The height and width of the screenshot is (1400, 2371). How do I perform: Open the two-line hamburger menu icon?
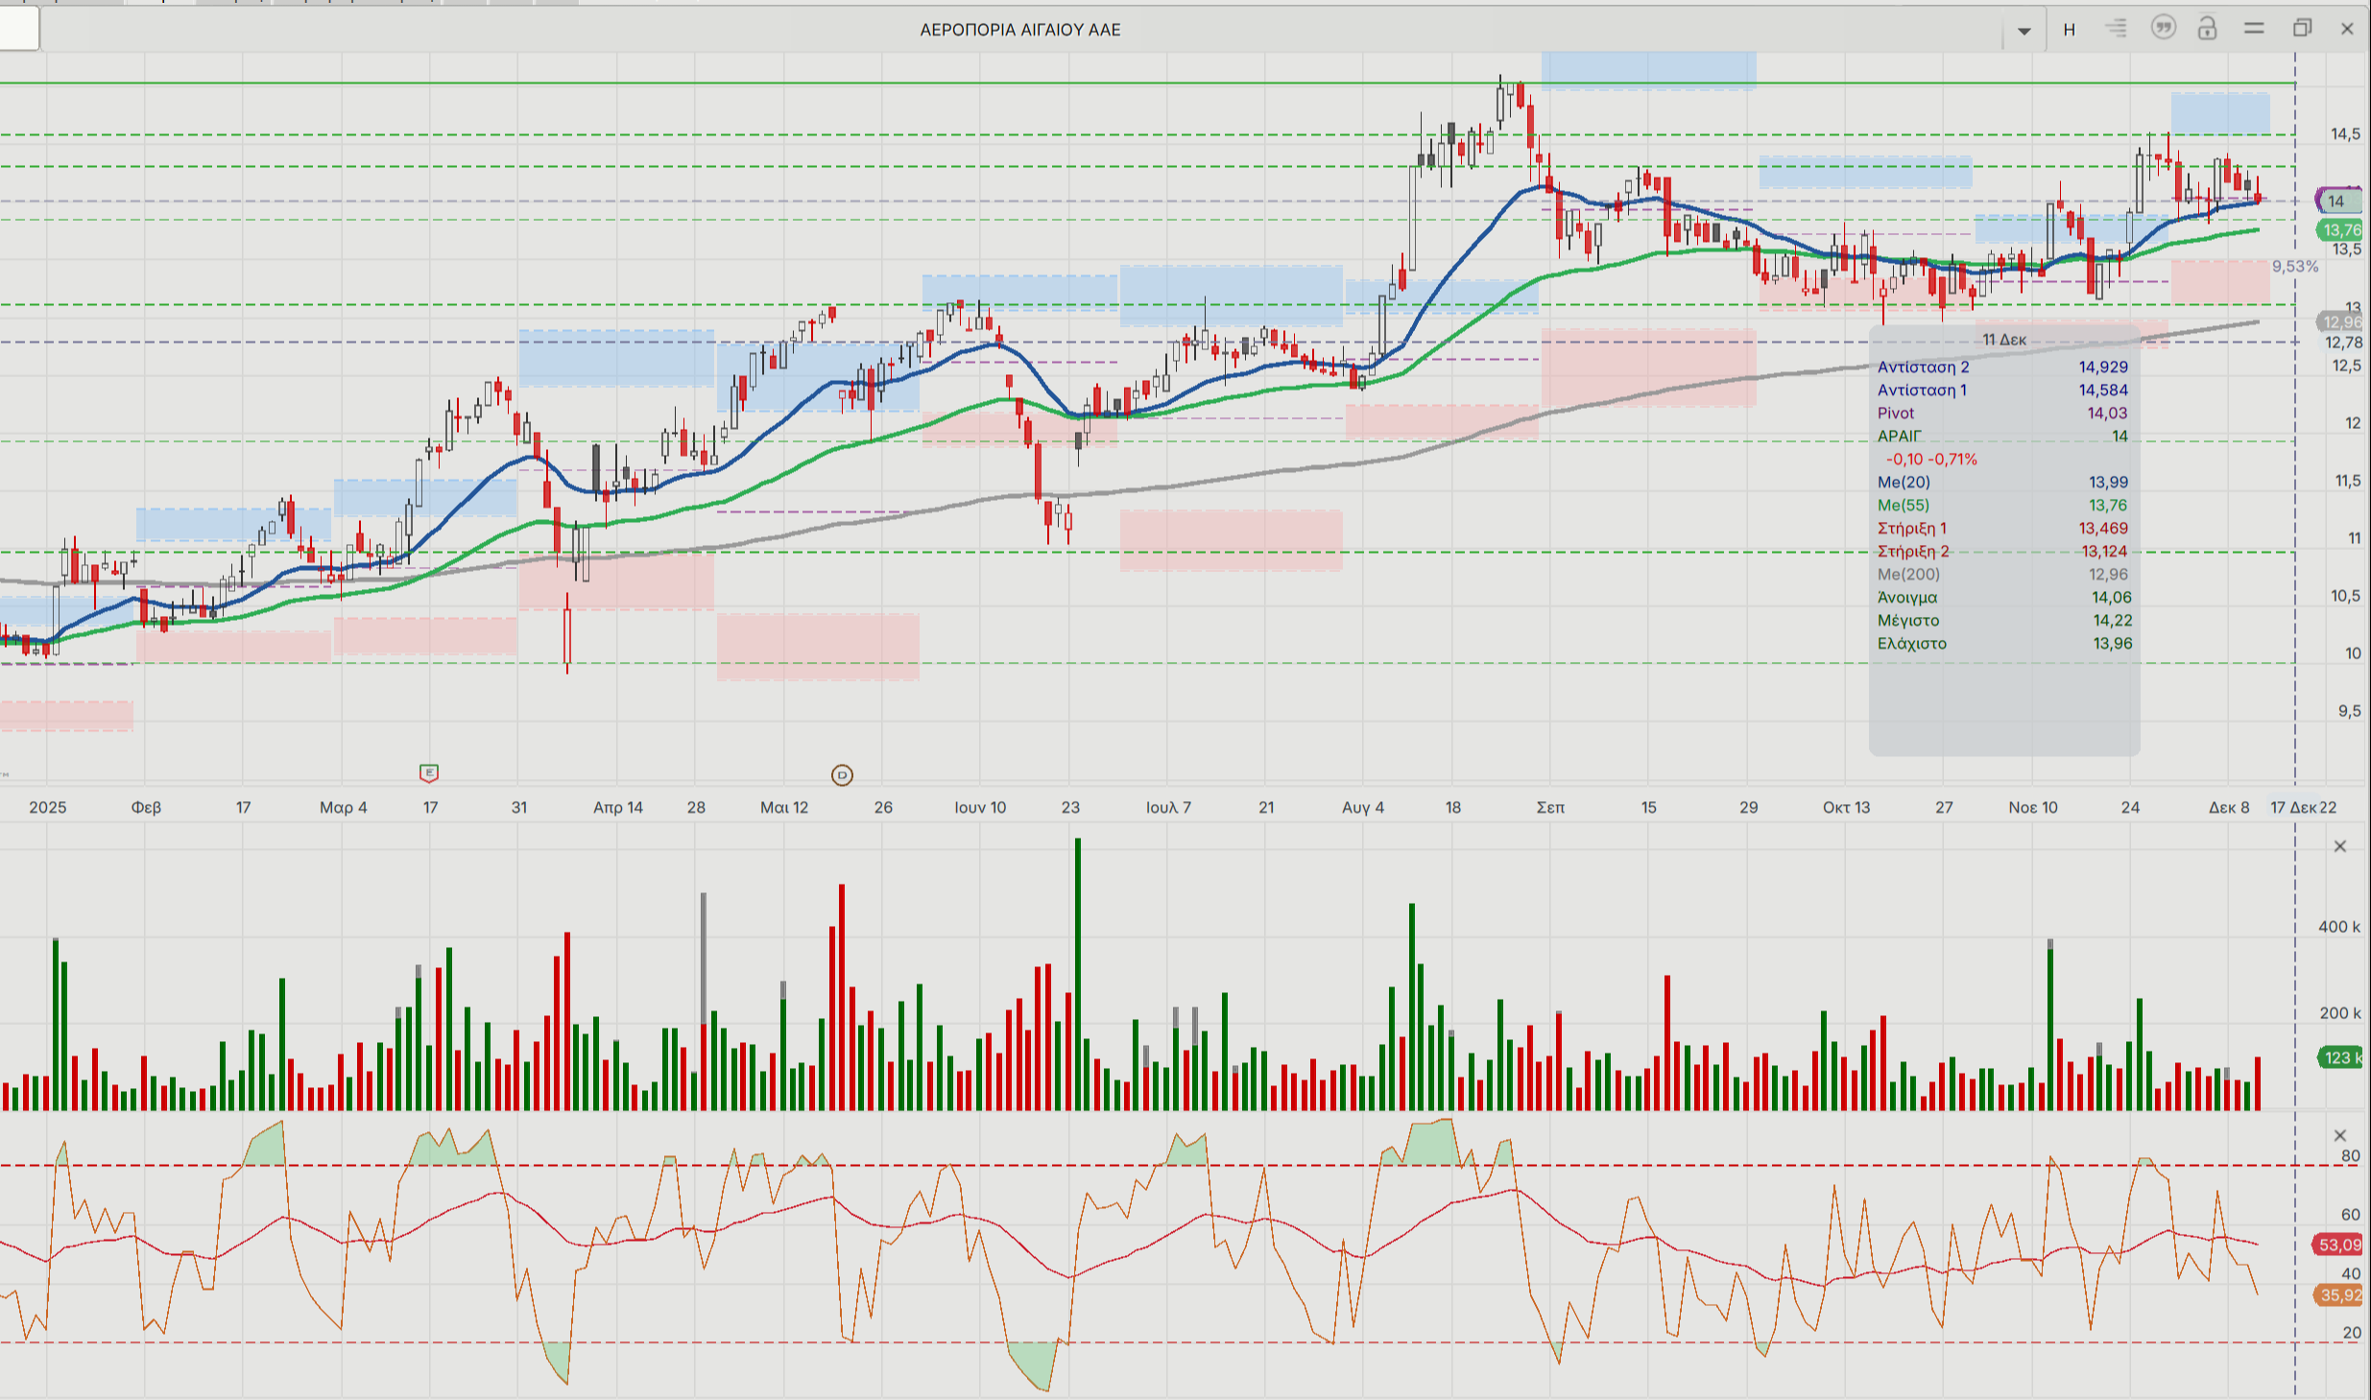2254,29
